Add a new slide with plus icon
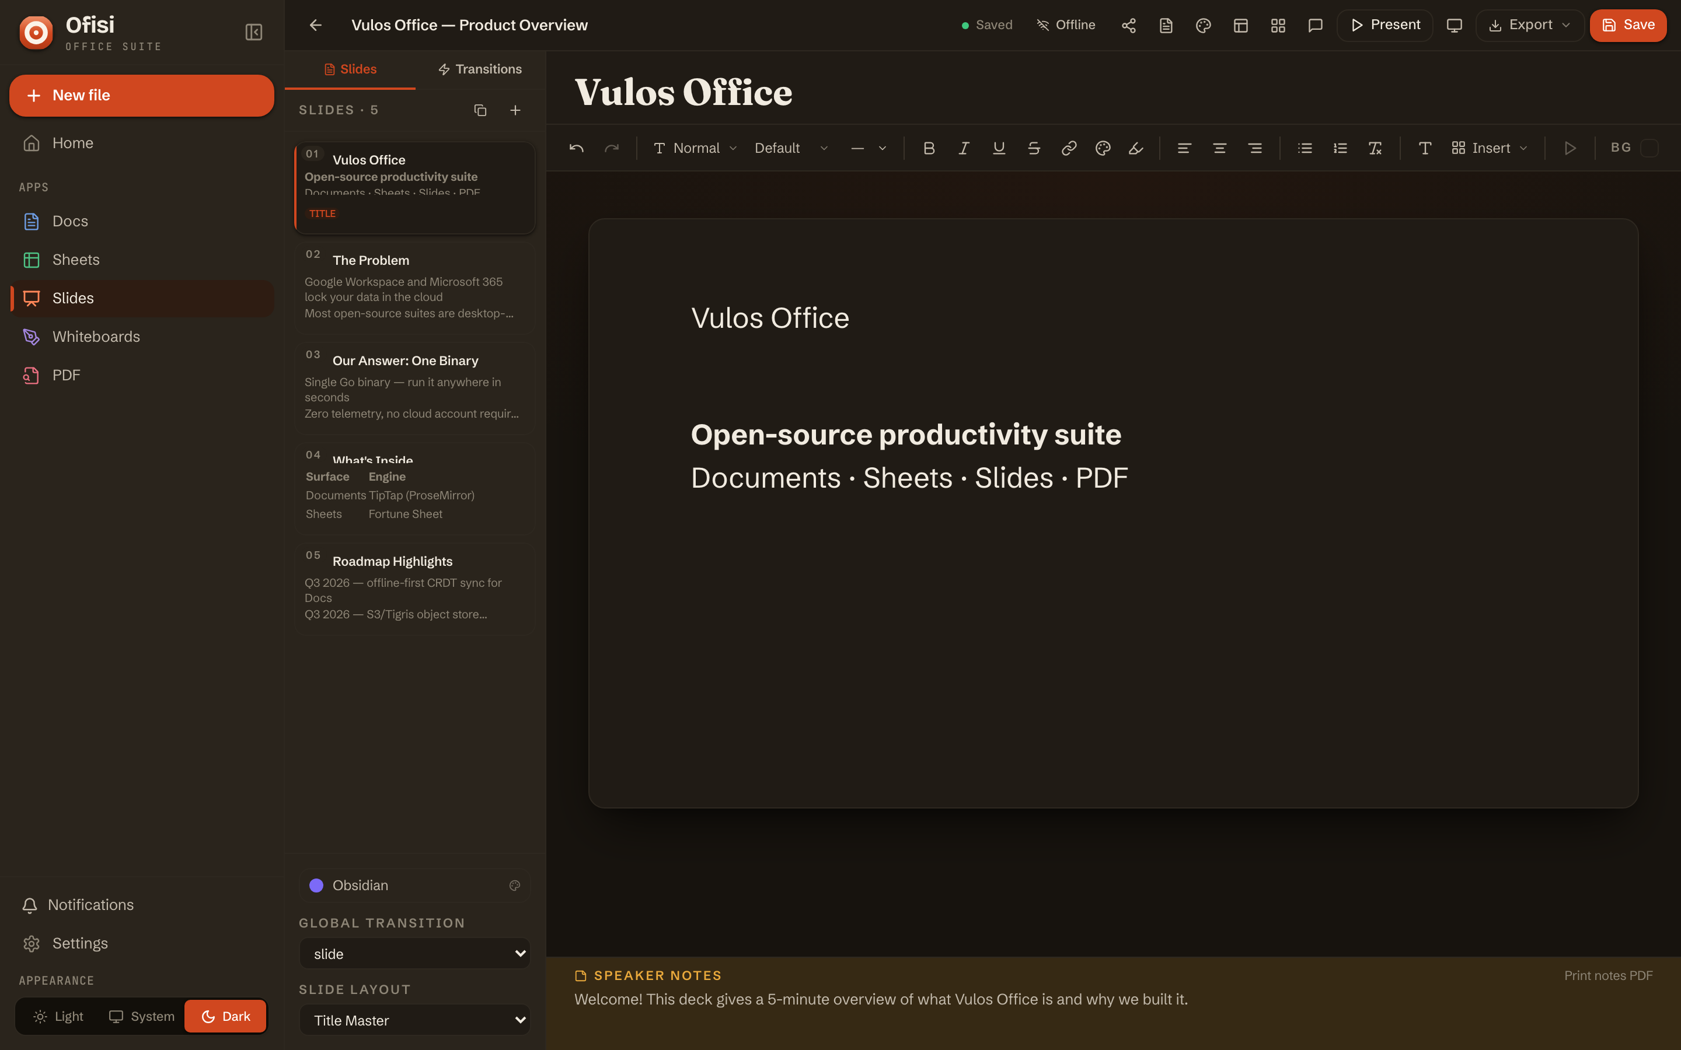 click(515, 110)
